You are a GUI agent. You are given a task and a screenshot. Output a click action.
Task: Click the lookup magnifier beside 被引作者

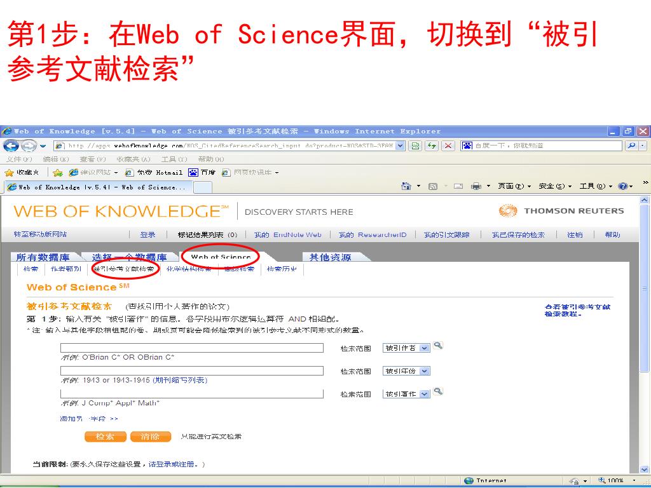pos(437,345)
